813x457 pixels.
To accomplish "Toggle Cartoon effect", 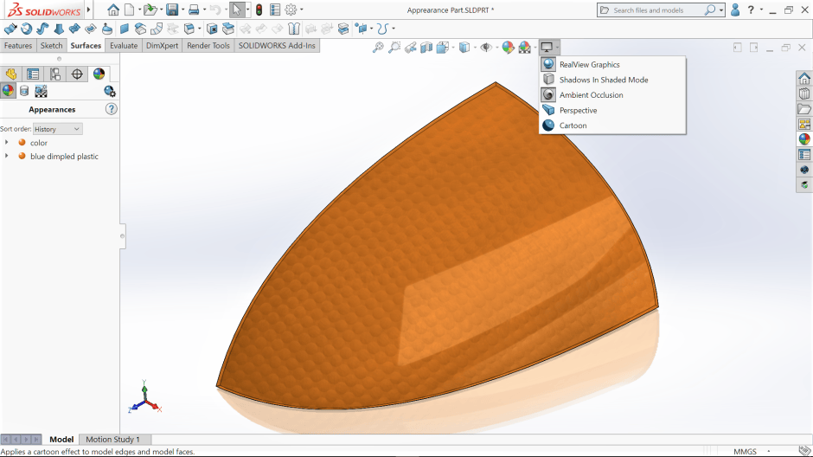I will point(612,125).
